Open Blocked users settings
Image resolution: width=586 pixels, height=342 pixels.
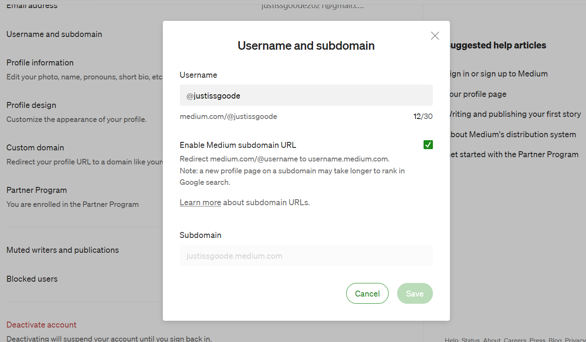coord(32,279)
